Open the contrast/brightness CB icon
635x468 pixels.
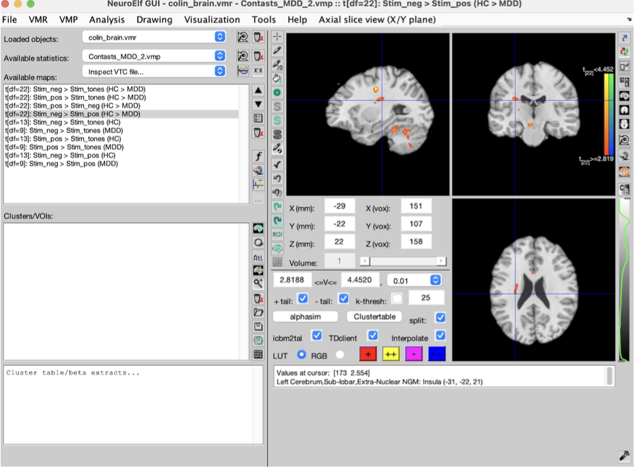point(624,189)
